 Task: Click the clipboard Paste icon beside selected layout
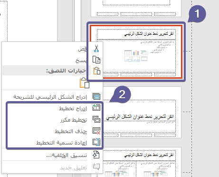[96, 71]
